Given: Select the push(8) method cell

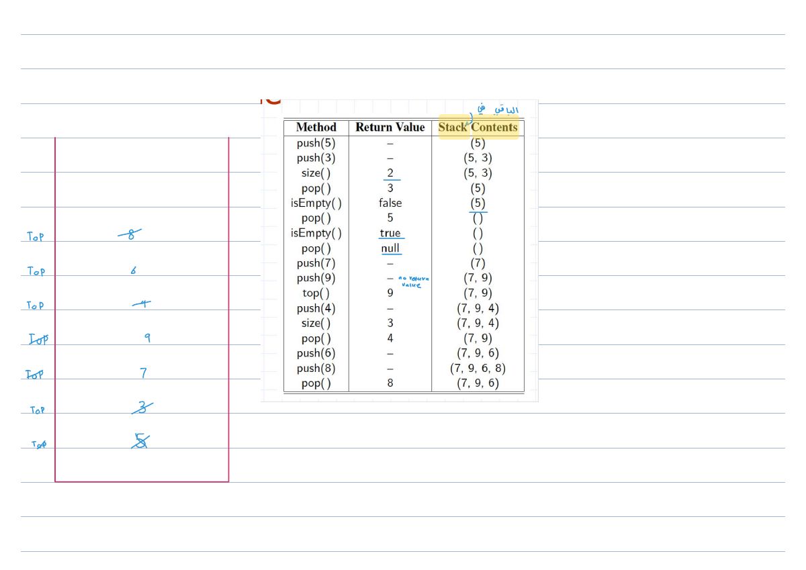Looking at the screenshot, I should point(316,368).
